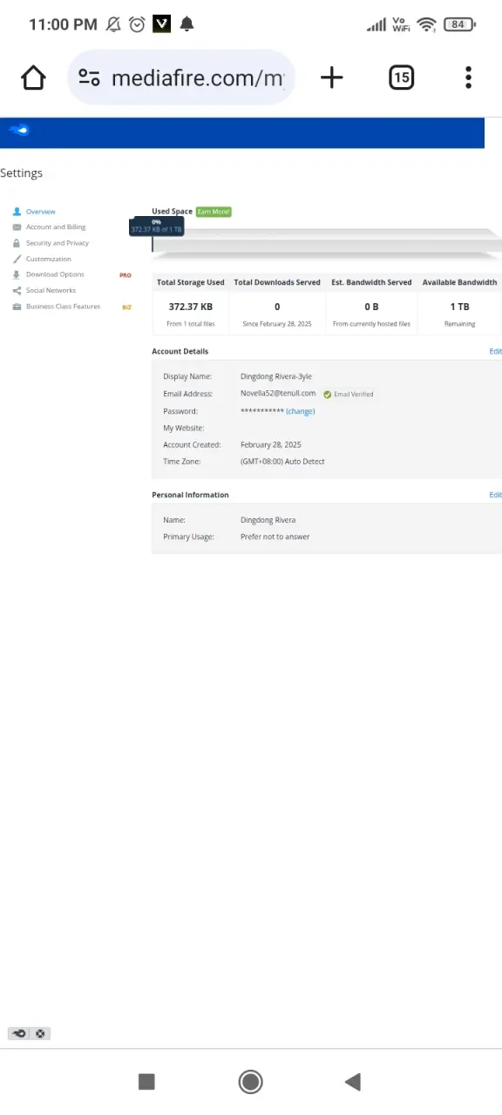Open the tab switcher showing 15 tabs
Viewport: 502px width, 1115px height.
tap(400, 78)
